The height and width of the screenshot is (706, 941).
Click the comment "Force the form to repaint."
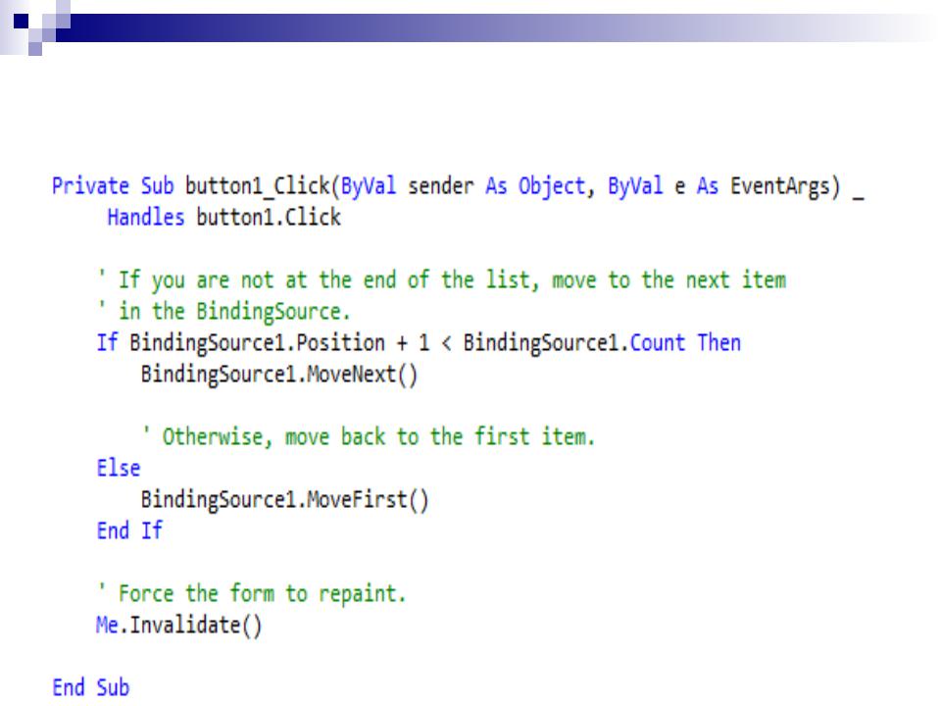(x=263, y=594)
